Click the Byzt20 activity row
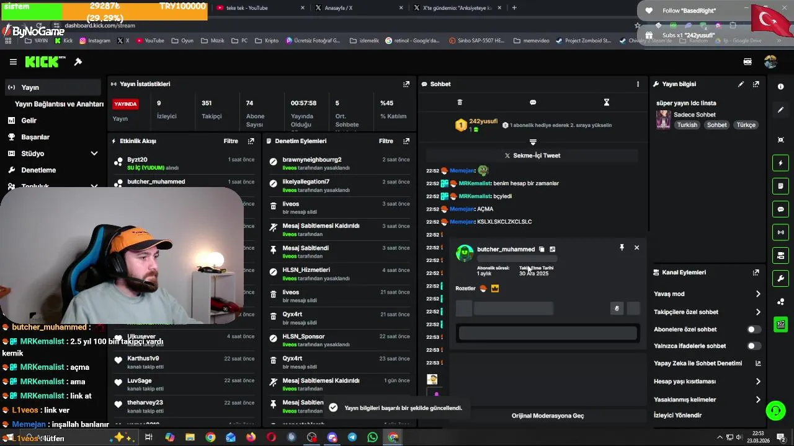The image size is (794, 446). [184, 164]
